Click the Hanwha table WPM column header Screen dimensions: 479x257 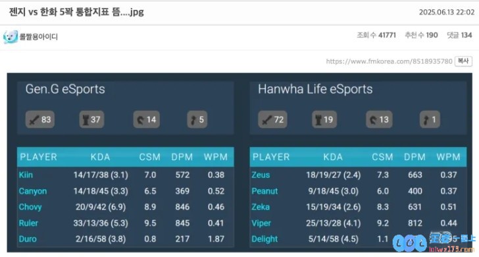pyautogui.click(x=448, y=157)
